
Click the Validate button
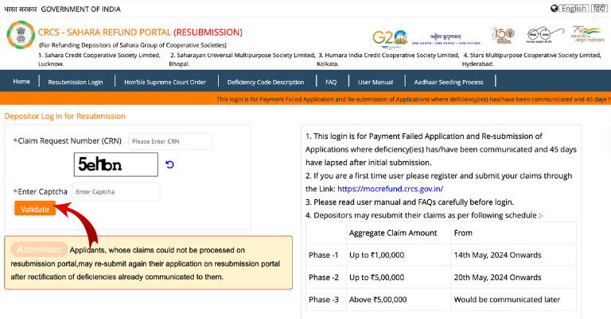click(x=35, y=209)
